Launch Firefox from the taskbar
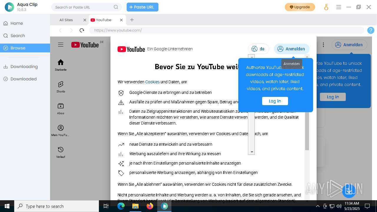The image size is (377, 212). point(150,206)
